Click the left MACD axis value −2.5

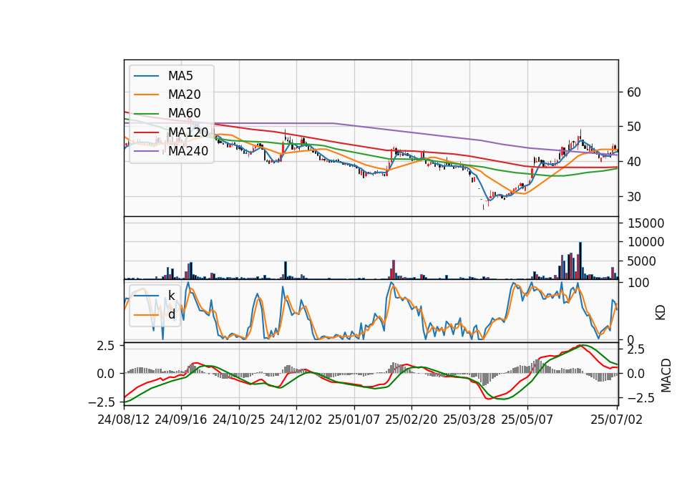click(x=101, y=402)
